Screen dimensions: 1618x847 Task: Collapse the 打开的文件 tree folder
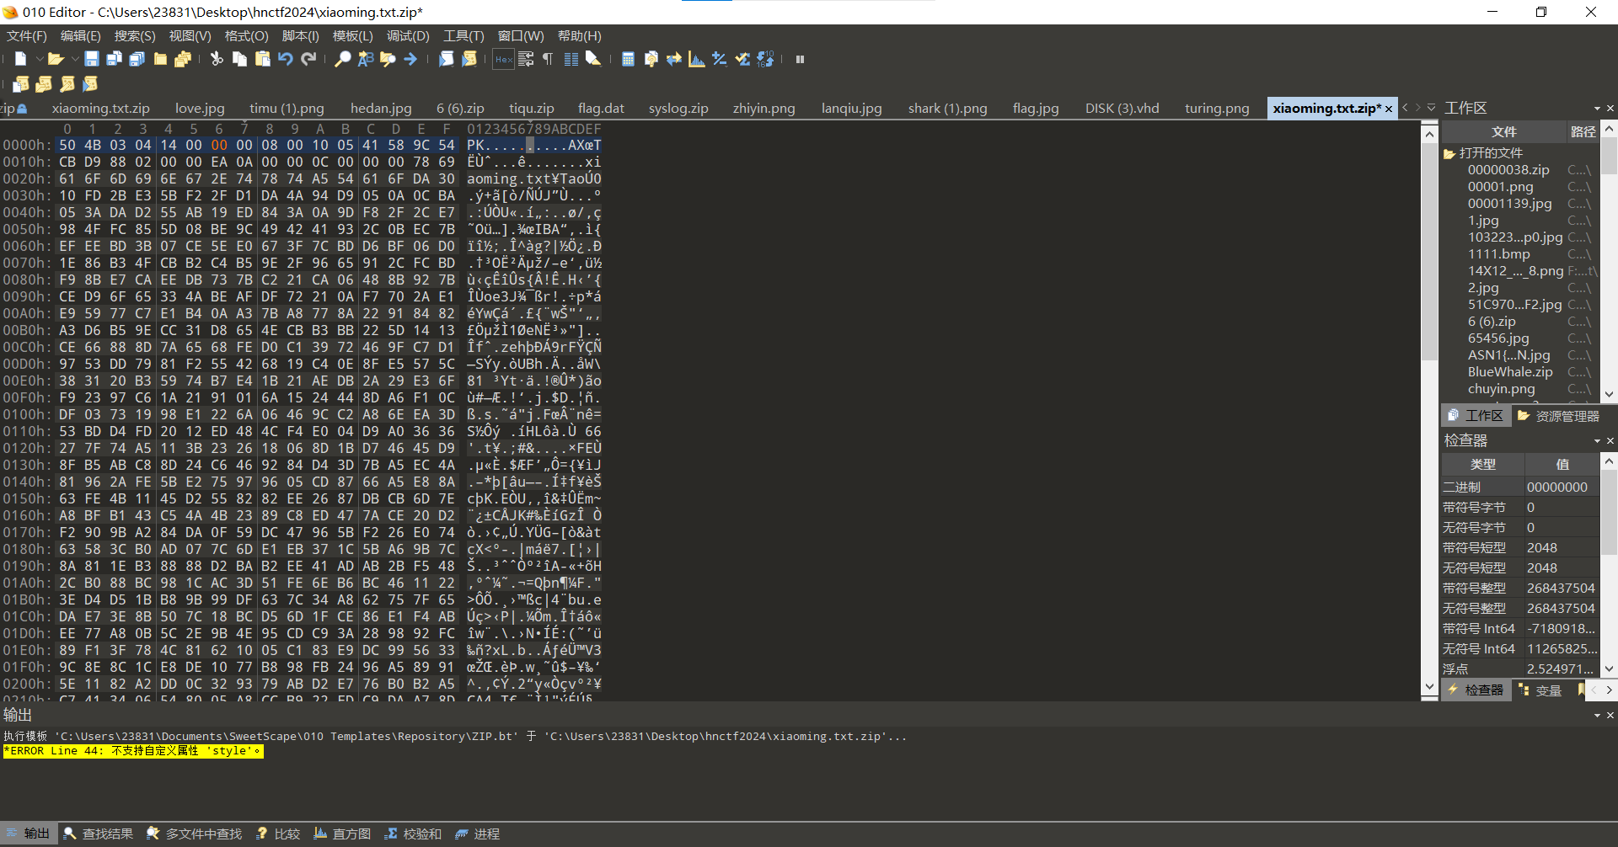coord(1449,153)
